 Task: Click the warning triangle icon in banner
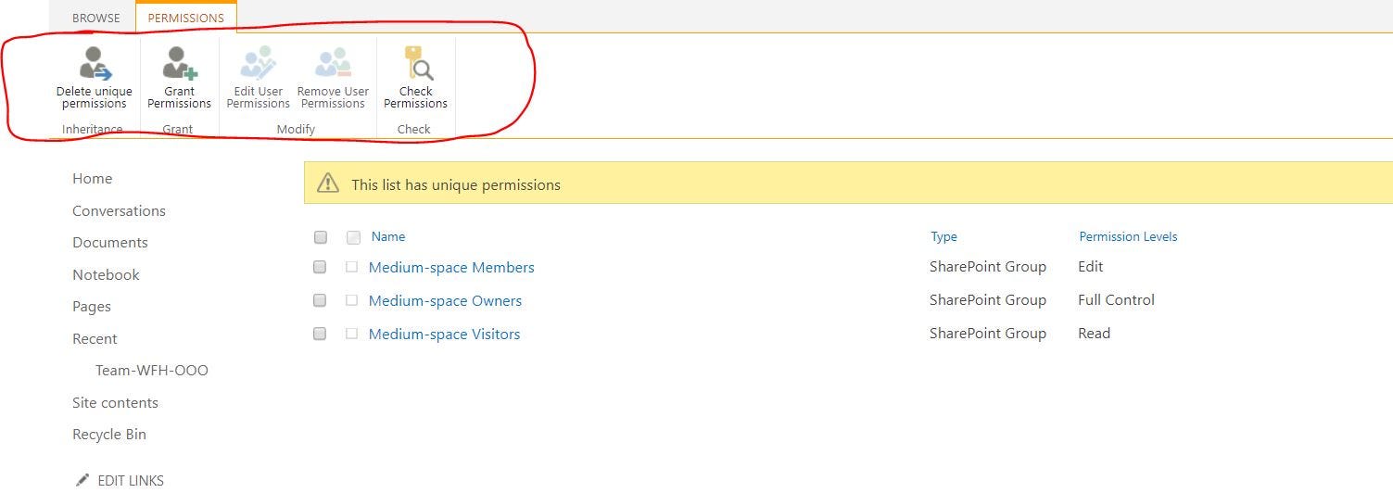(328, 183)
